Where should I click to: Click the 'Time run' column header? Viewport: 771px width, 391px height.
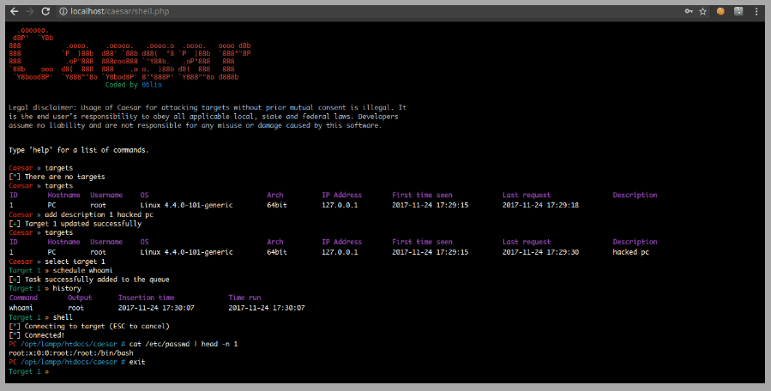[246, 297]
